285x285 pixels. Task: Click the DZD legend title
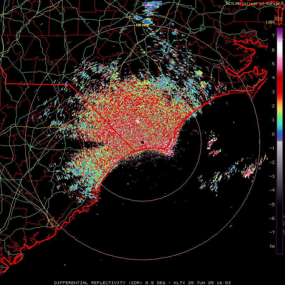[x=278, y=19]
